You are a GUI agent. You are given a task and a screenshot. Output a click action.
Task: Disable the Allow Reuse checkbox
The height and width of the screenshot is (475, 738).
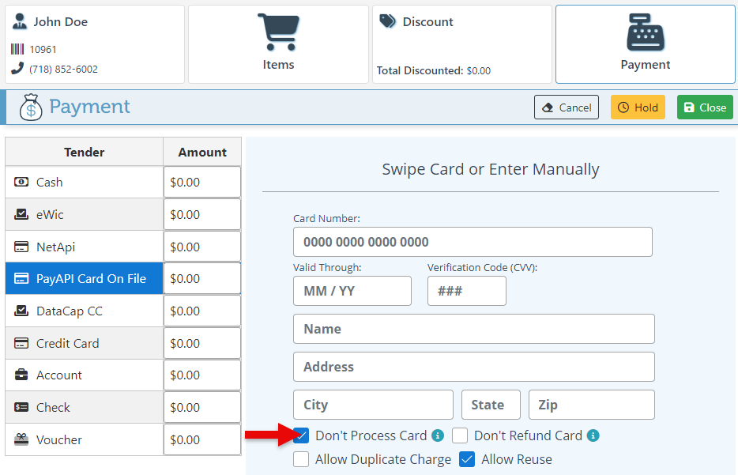tap(467, 459)
